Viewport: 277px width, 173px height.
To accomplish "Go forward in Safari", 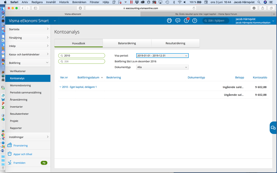I will (27, 8).
